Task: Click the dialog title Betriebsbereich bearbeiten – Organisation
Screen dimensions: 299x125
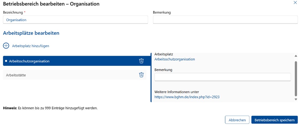Action: [x=51, y=4]
